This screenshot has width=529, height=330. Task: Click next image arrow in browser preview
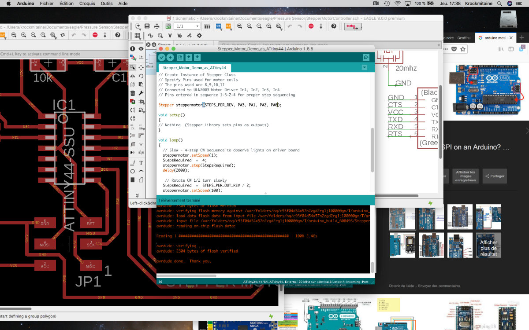pyautogui.click(x=527, y=131)
